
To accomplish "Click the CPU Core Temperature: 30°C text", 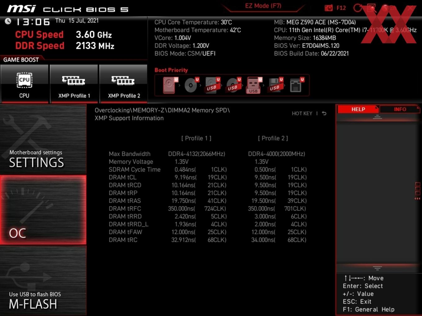I will tap(193, 22).
